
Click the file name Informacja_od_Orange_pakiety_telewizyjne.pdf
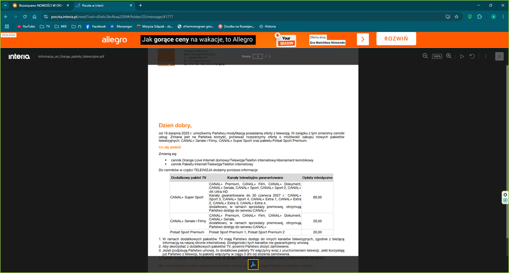click(71, 56)
